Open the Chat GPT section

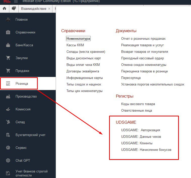coord(23,160)
